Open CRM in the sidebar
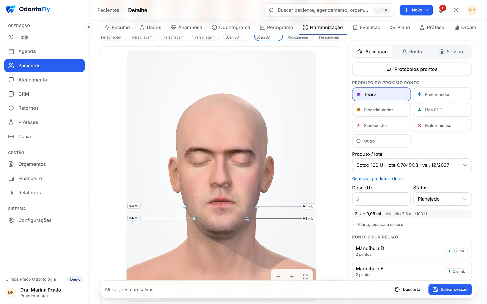 [x=44, y=94]
